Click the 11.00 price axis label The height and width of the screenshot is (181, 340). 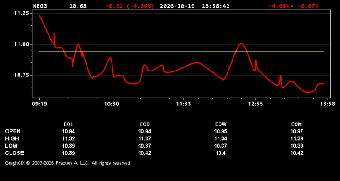(x=21, y=44)
